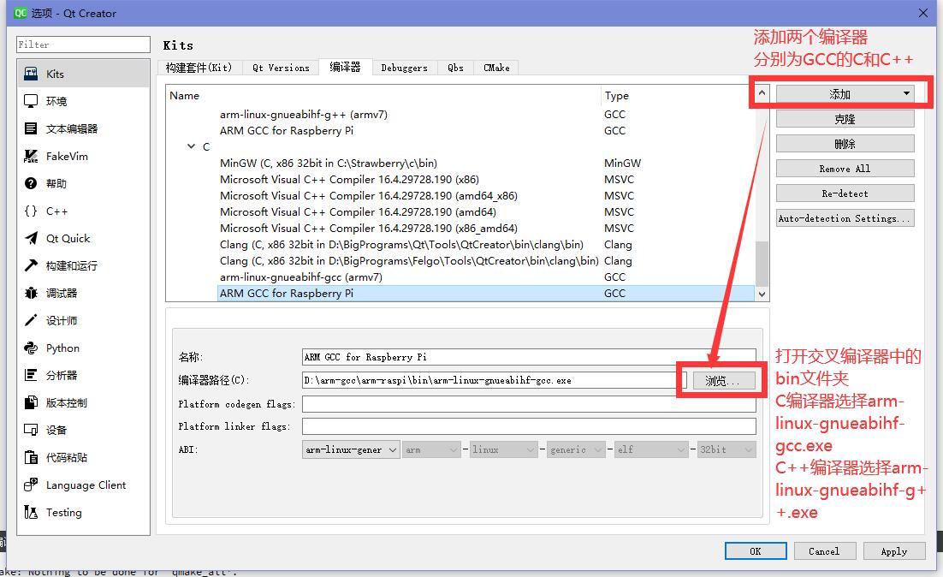Open the 帮助 settings category
943x577 pixels.
[x=83, y=183]
